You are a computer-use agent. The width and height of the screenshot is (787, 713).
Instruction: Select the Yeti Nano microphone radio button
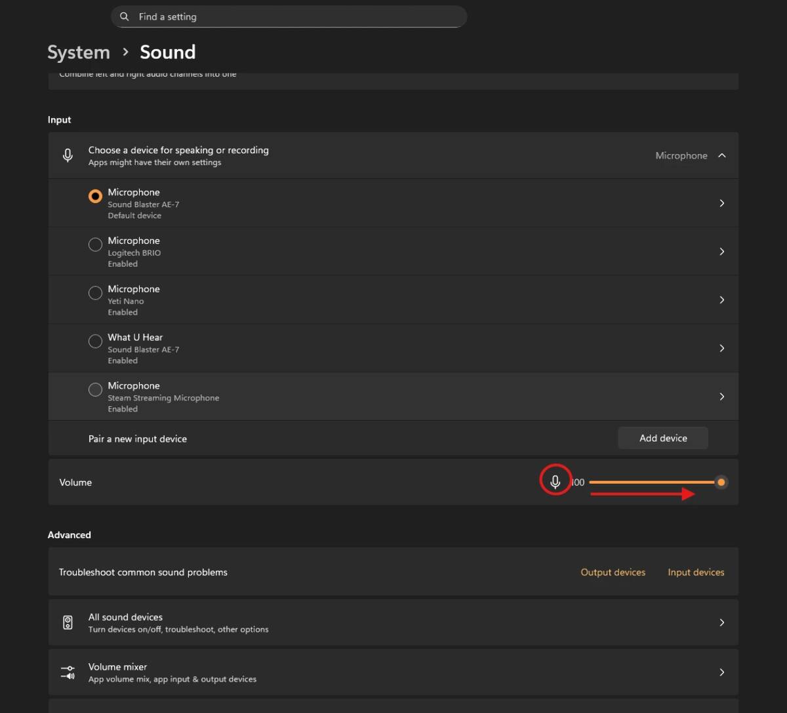coord(95,293)
